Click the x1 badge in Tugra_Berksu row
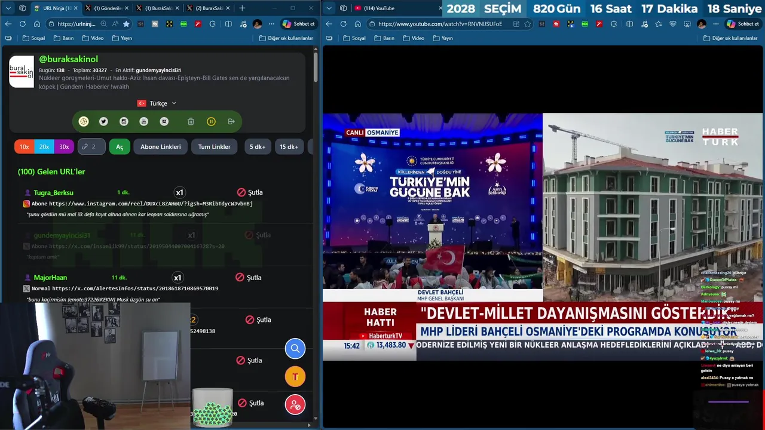 pyautogui.click(x=179, y=192)
